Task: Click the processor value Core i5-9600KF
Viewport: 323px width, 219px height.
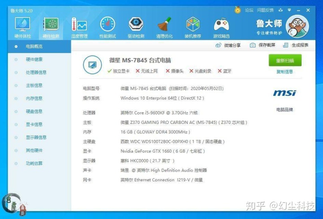Action: coord(159,113)
